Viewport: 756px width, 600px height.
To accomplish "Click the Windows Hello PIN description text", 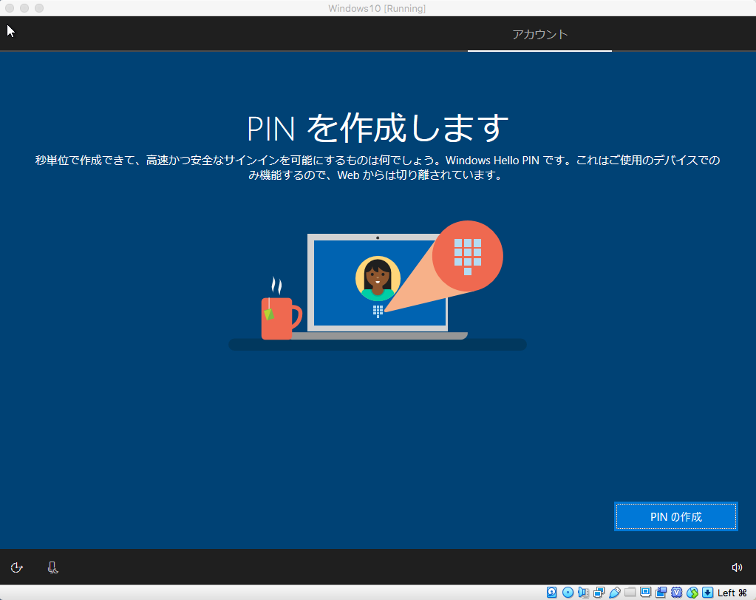I will pos(378,167).
